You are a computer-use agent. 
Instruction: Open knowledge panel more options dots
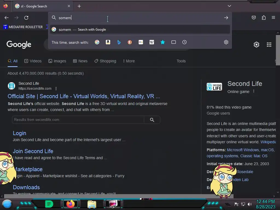tap(254, 91)
